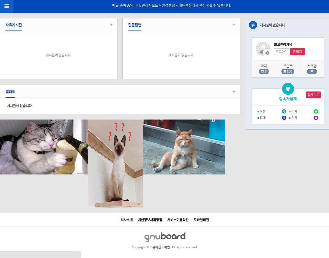Expand 자유게시판 with the plus icon
This screenshot has height=258, width=329.
[111, 25]
